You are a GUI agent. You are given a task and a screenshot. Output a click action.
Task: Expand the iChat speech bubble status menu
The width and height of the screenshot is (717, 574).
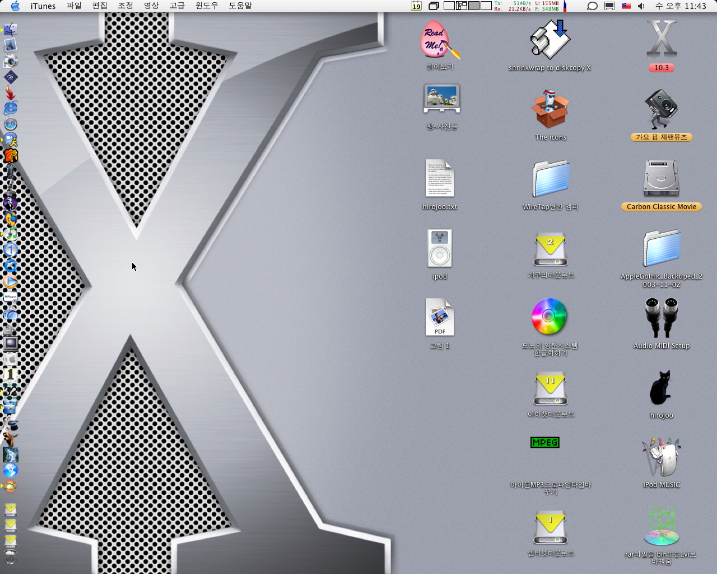(x=592, y=6)
